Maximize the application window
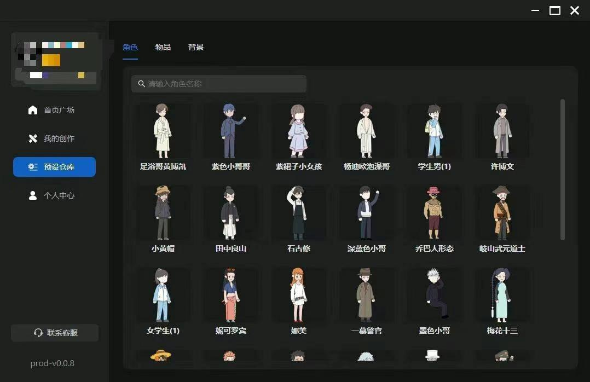The width and height of the screenshot is (590, 382). [554, 10]
